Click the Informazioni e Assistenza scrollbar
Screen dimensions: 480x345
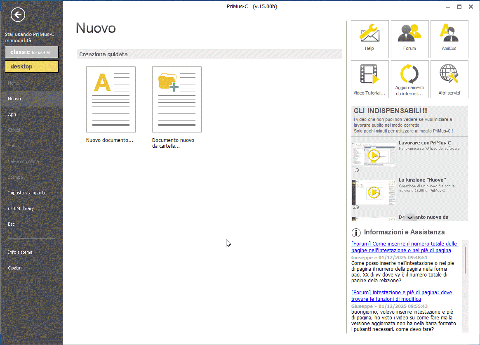tap(466, 260)
